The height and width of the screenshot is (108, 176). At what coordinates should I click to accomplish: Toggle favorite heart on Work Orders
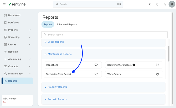[x=157, y=74]
